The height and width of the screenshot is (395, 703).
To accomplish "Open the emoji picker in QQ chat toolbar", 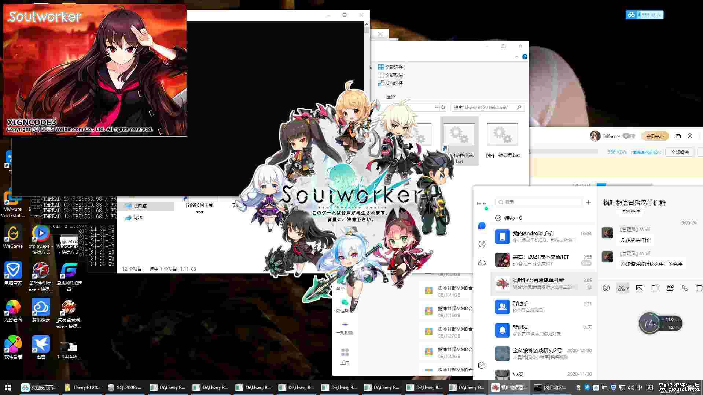I will (x=606, y=288).
